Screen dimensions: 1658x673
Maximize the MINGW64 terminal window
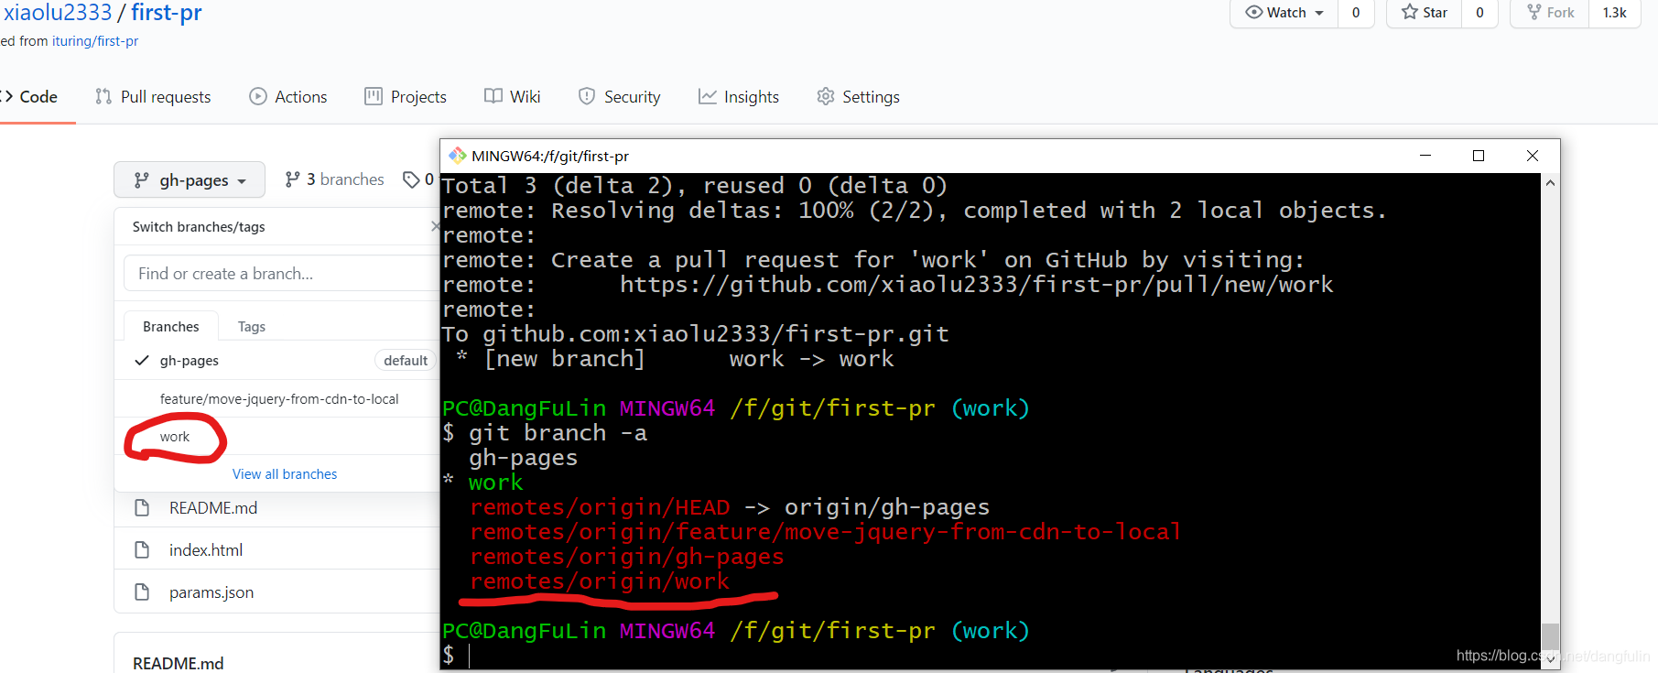click(x=1479, y=156)
